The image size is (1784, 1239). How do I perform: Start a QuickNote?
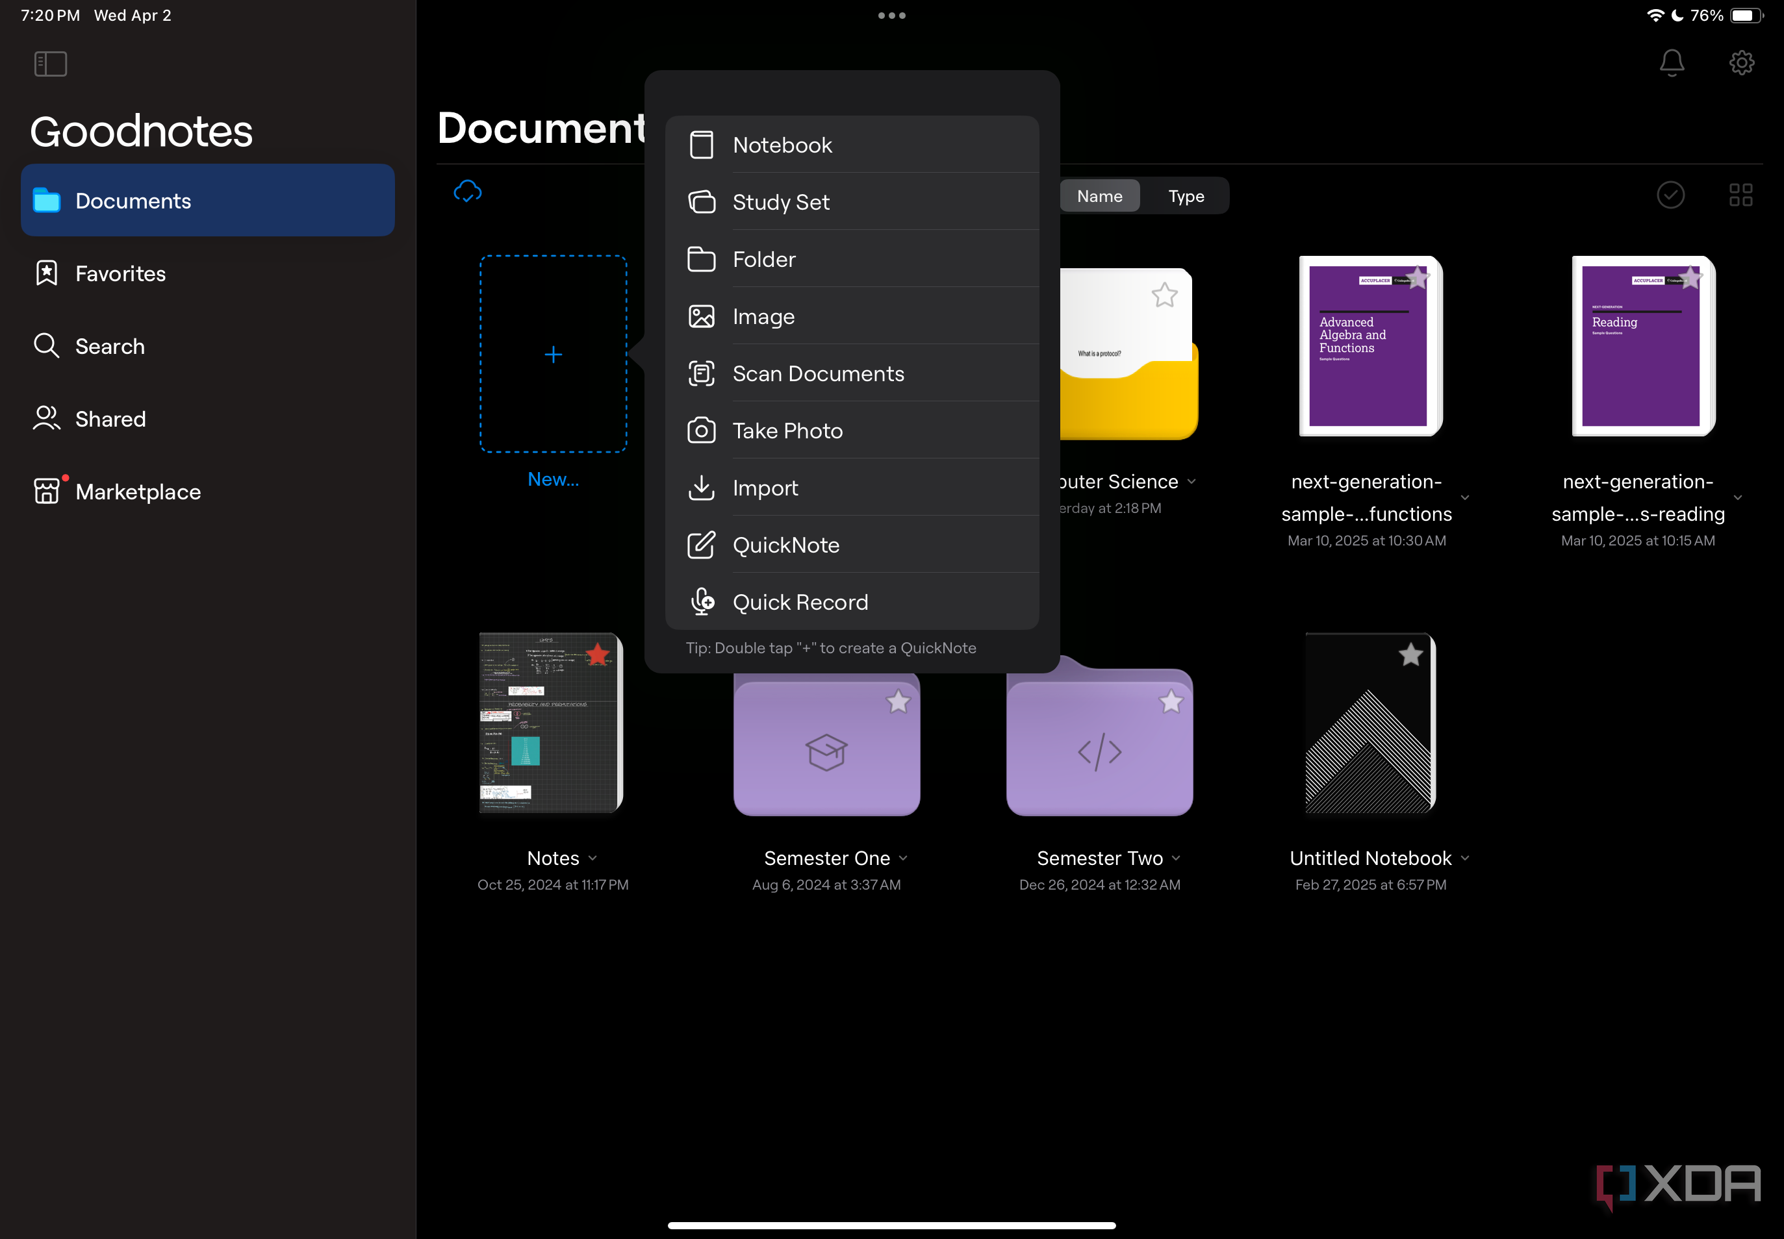click(x=852, y=545)
